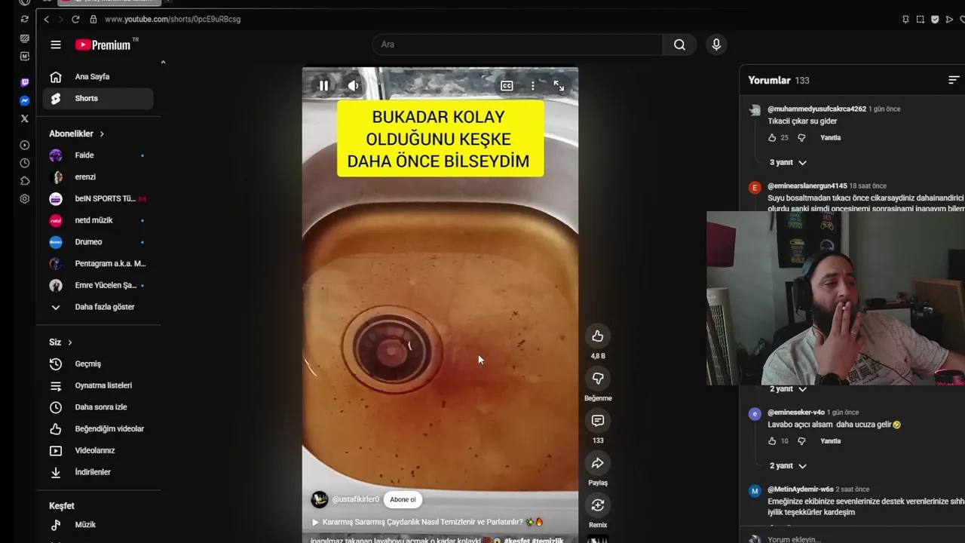Mute the Shorts video volume
Viewport: 965px width, 543px height.
tap(353, 86)
